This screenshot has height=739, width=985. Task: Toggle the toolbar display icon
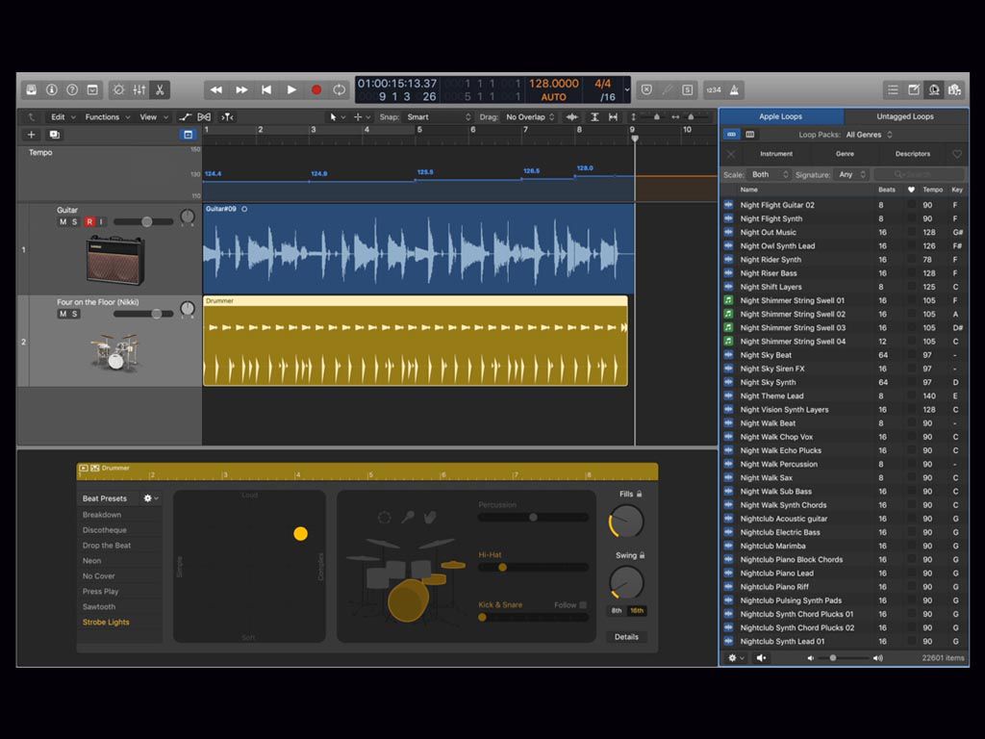[92, 89]
